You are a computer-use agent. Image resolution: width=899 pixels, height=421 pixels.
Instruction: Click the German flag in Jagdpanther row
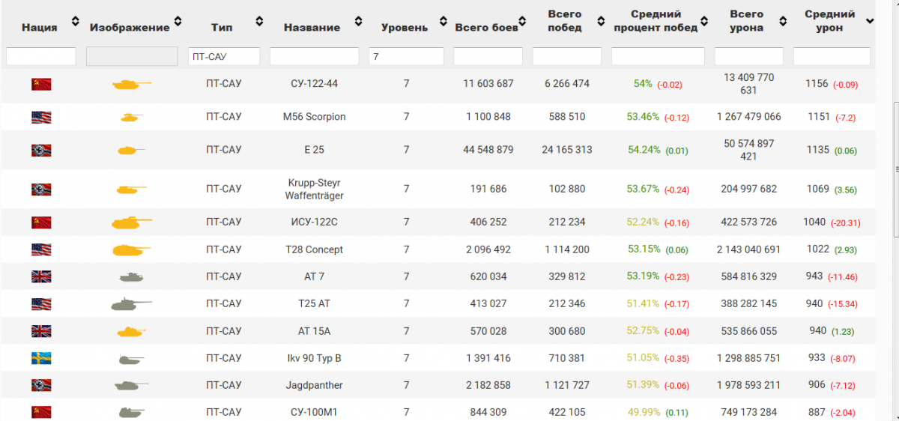[x=41, y=385]
